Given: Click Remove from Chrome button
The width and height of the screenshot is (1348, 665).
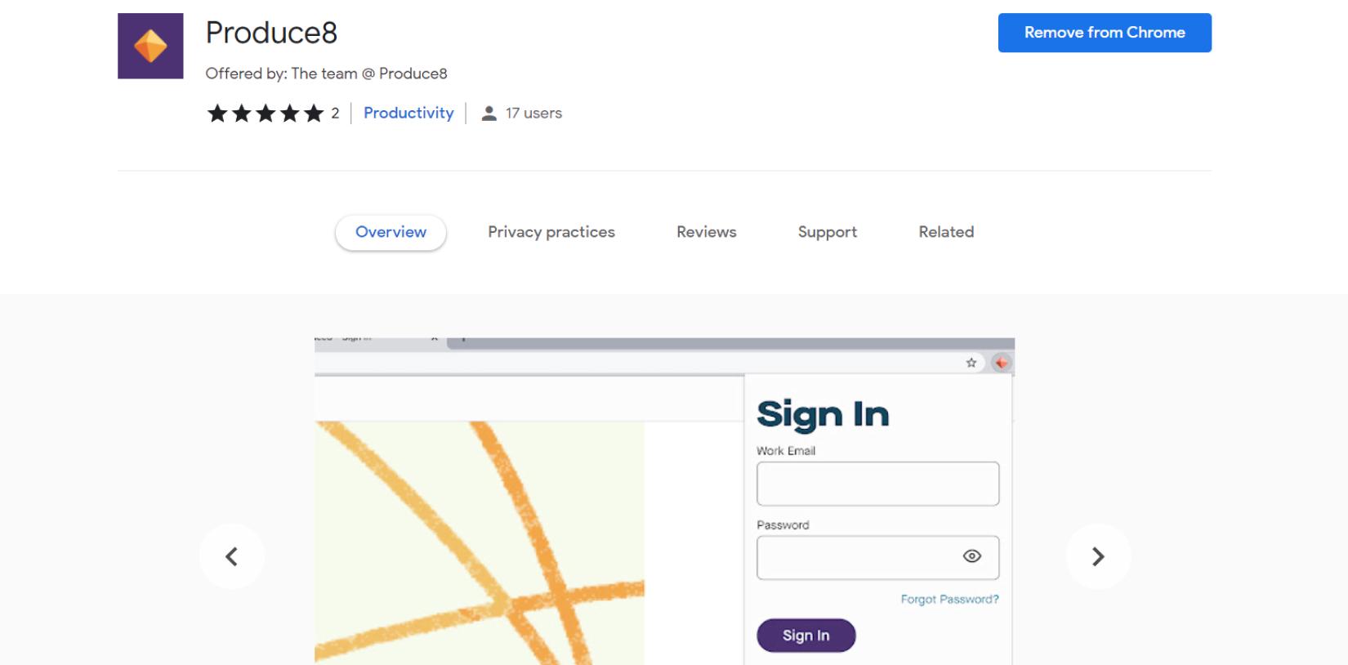Looking at the screenshot, I should (x=1105, y=33).
